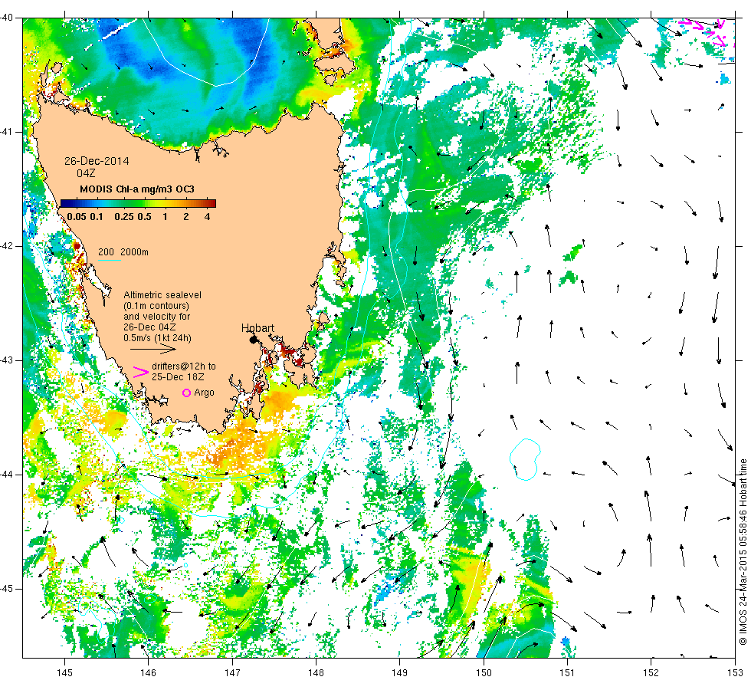Image resolution: width=751 pixels, height=690 pixels.
Task: Click the closed cyan contour loop near 150.5E
Action: (x=526, y=459)
